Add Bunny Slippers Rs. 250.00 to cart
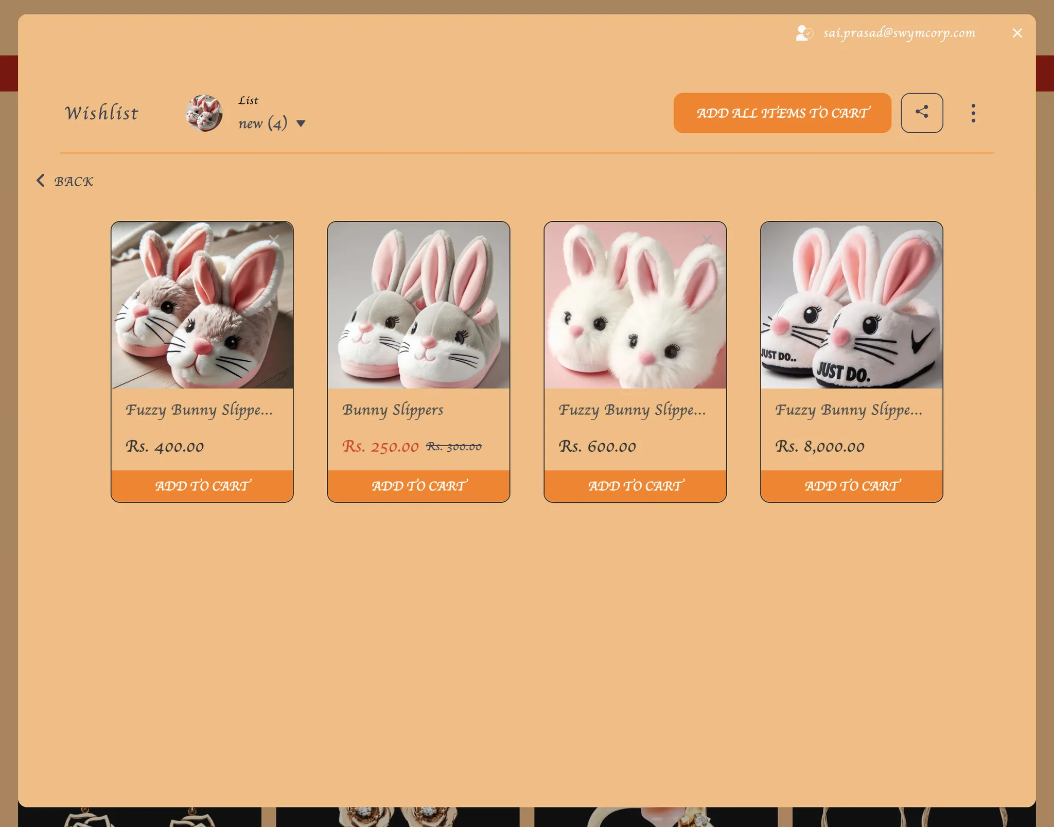1054x827 pixels. pos(418,486)
